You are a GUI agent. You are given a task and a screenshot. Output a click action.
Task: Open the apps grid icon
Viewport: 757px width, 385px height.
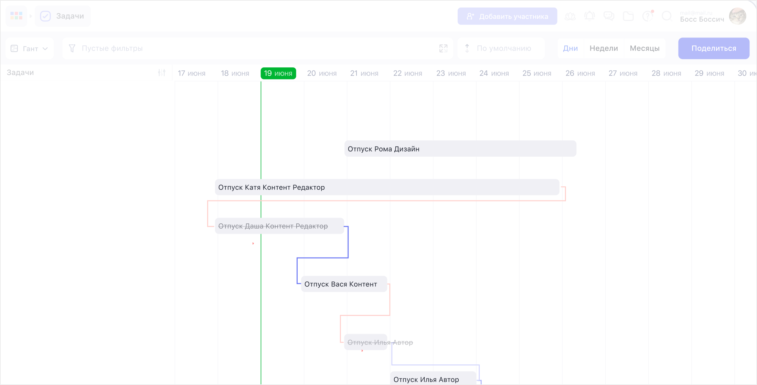click(16, 16)
